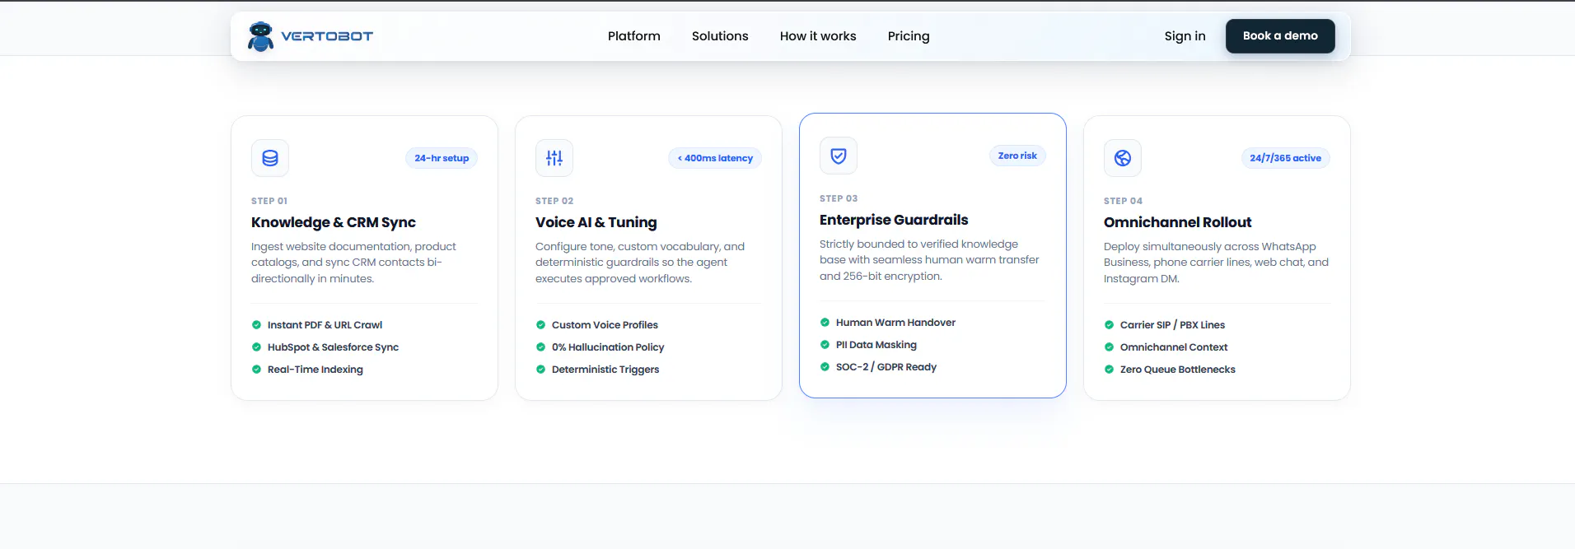Click the globe icon on Omnichannel Rollout card
Image resolution: width=1575 pixels, height=549 pixels.
point(1123,158)
